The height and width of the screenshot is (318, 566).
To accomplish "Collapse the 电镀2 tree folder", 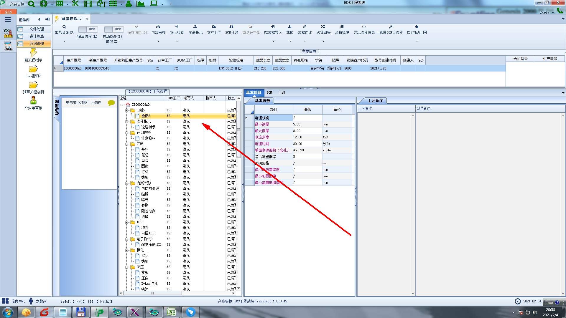I will pos(127,110).
